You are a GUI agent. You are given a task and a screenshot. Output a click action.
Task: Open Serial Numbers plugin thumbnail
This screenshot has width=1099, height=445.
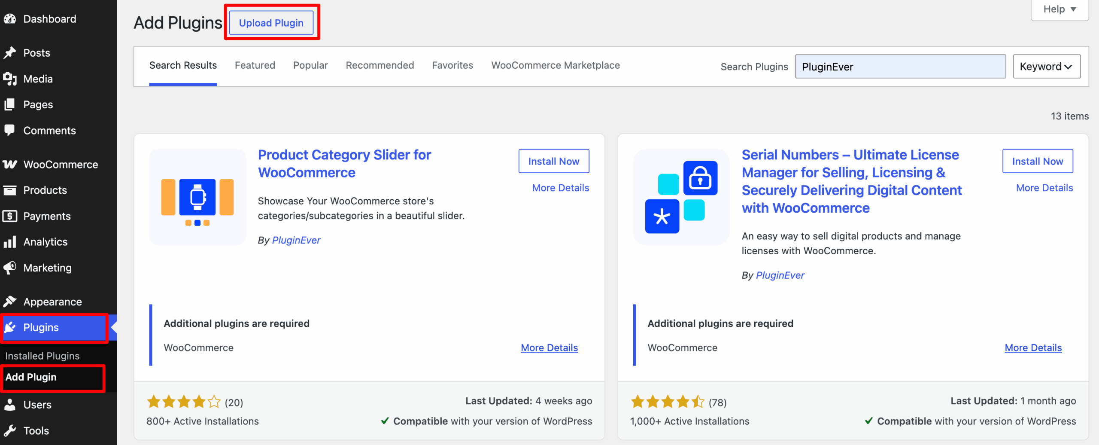681,197
